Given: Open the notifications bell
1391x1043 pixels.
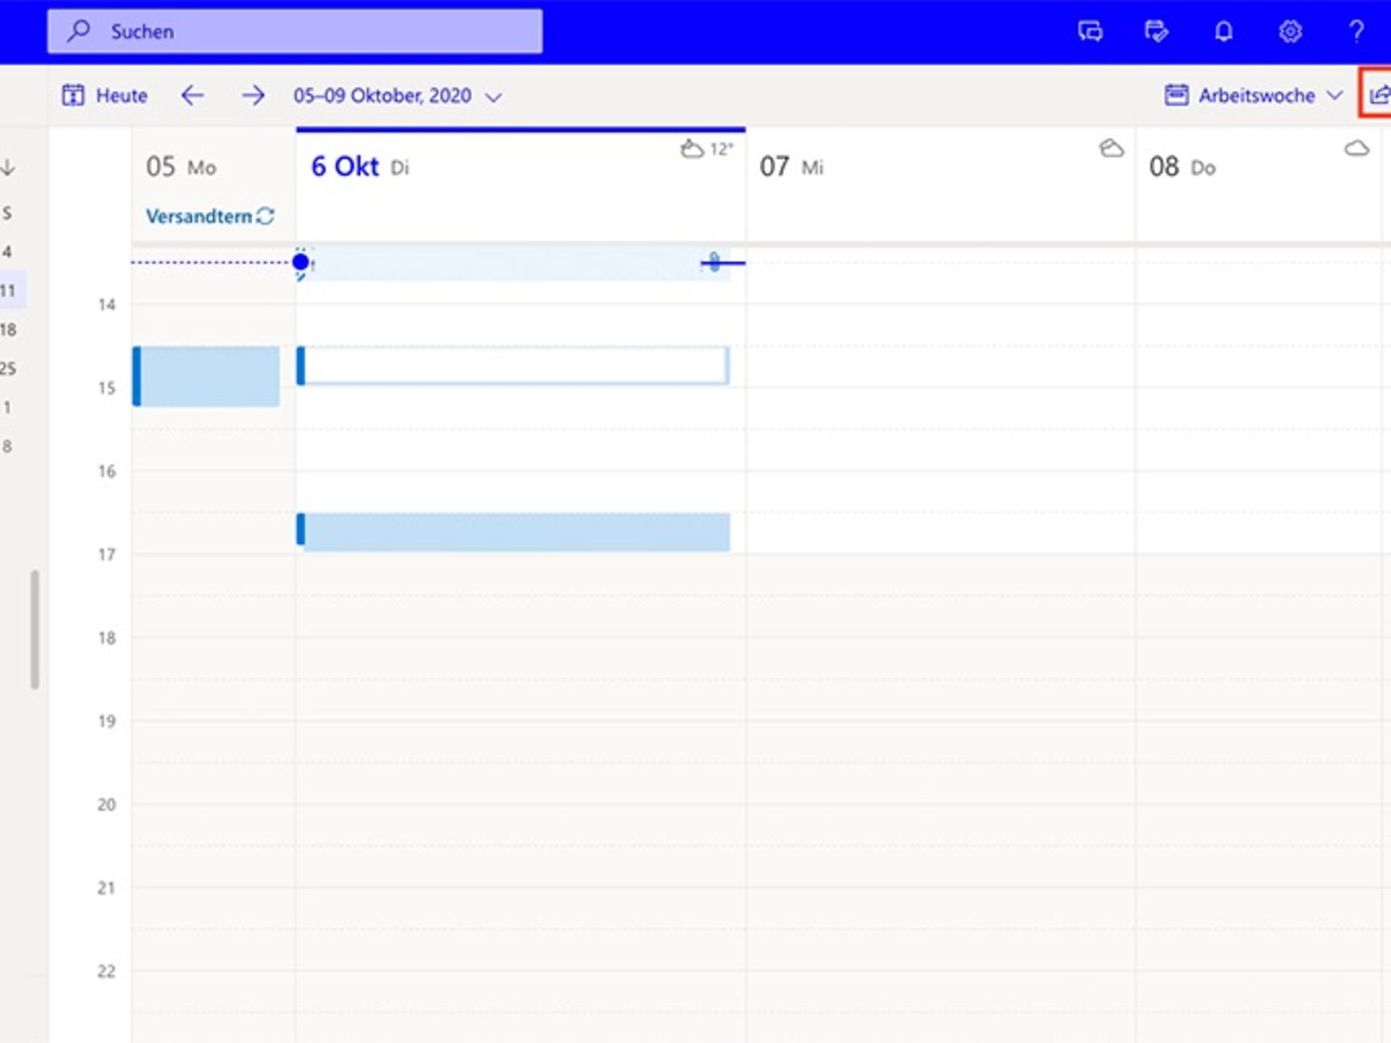Looking at the screenshot, I should point(1223,31).
